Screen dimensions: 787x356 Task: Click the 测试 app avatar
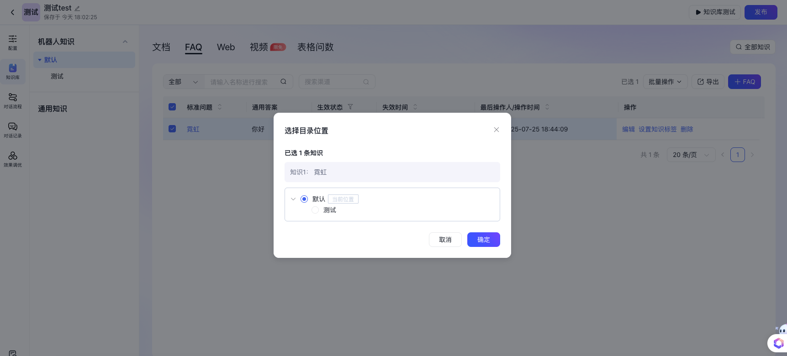tap(31, 12)
